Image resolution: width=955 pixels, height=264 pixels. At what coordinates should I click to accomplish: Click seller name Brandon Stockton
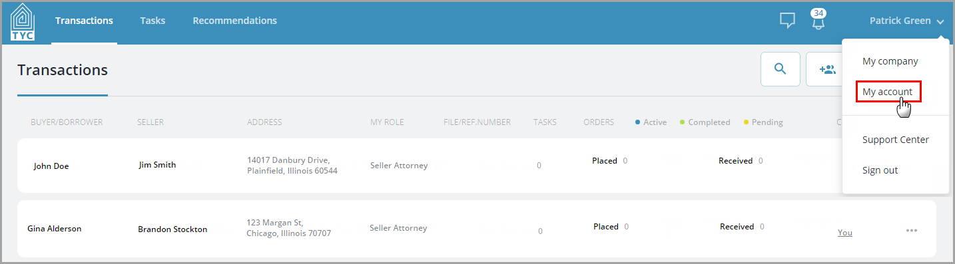[172, 229]
